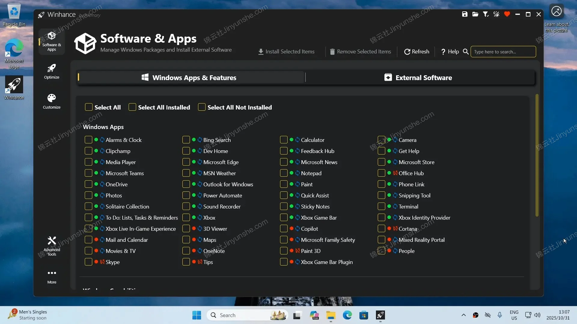Image resolution: width=577 pixels, height=324 pixels.
Task: Click the taskbar Search box
Action: click(x=247, y=315)
